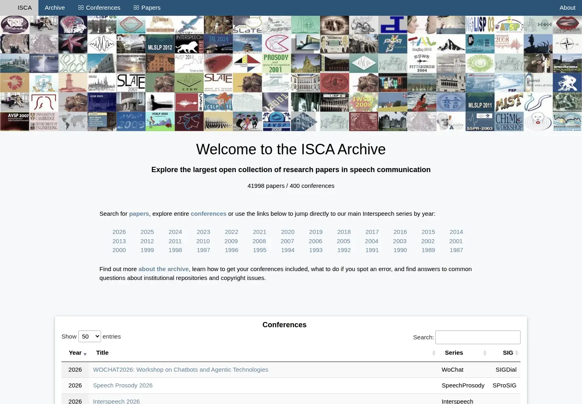This screenshot has height=404, width=582.
Task: Jump to Interspeech year 2025
Action: coord(147,232)
